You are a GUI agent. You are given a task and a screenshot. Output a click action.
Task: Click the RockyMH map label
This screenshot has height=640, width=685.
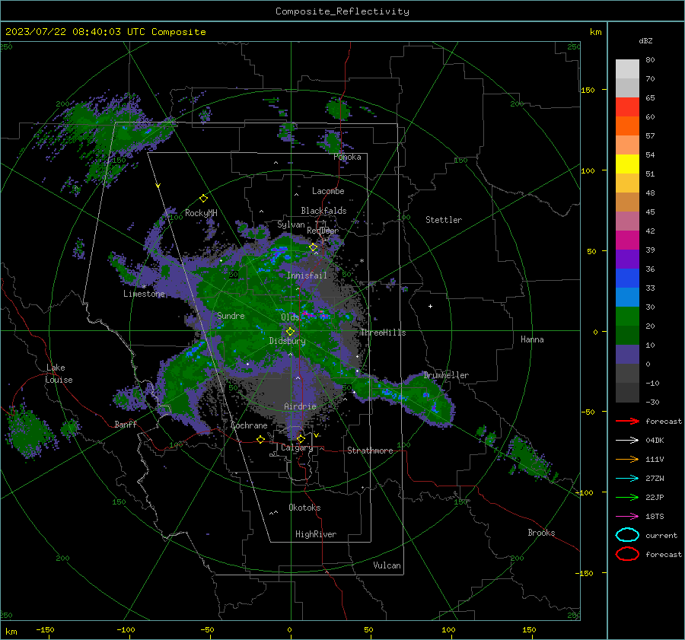tap(201, 213)
